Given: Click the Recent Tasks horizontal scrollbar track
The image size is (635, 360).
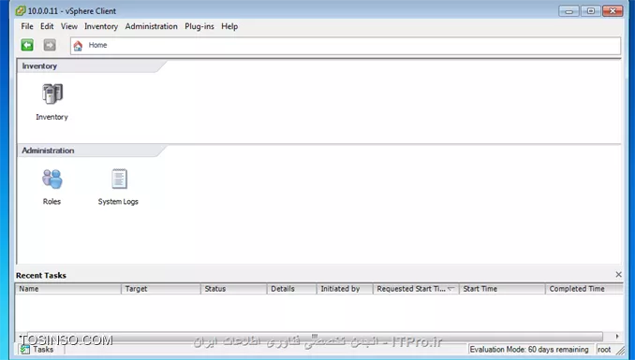Looking at the screenshot, I should click(x=315, y=336).
